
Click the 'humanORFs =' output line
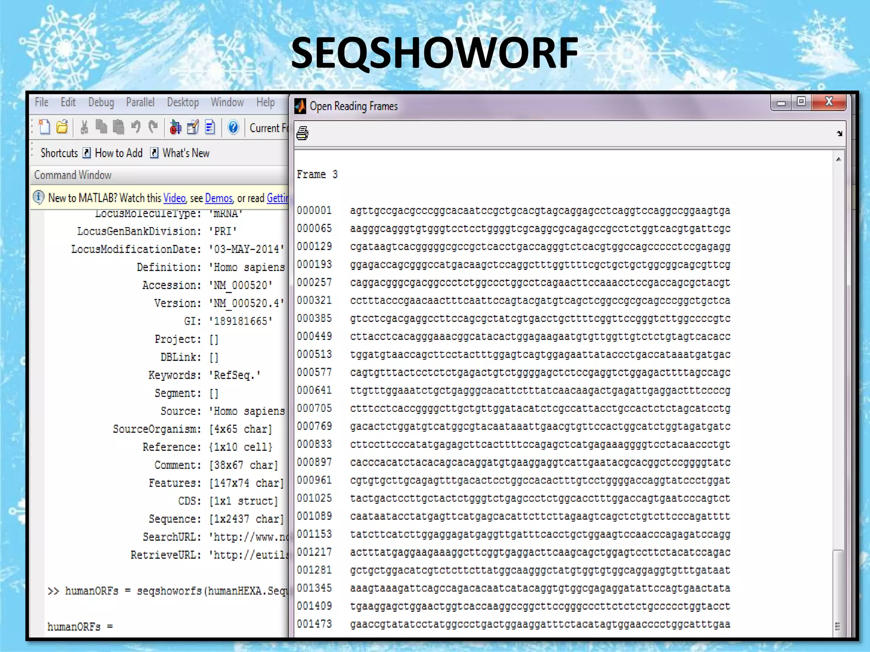pyautogui.click(x=80, y=627)
